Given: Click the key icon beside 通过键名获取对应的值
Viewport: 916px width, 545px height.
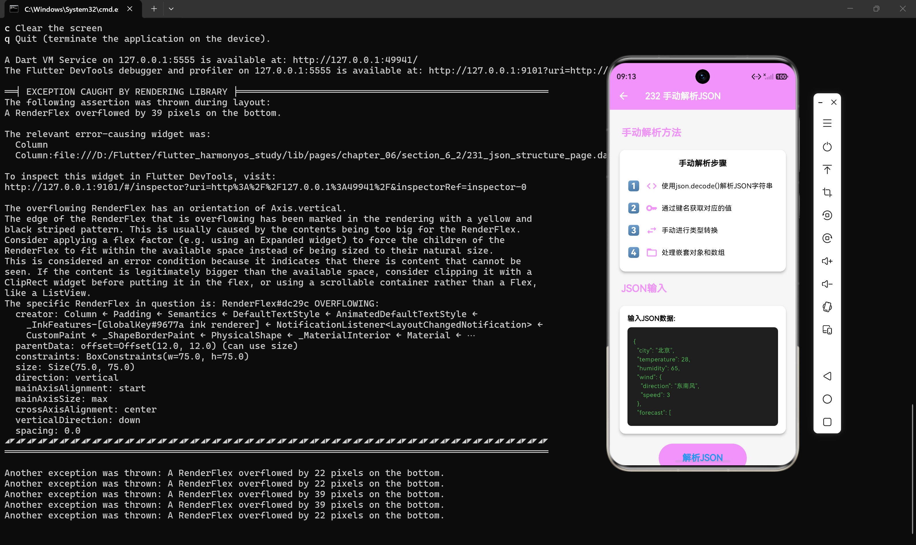Looking at the screenshot, I should pyautogui.click(x=652, y=208).
